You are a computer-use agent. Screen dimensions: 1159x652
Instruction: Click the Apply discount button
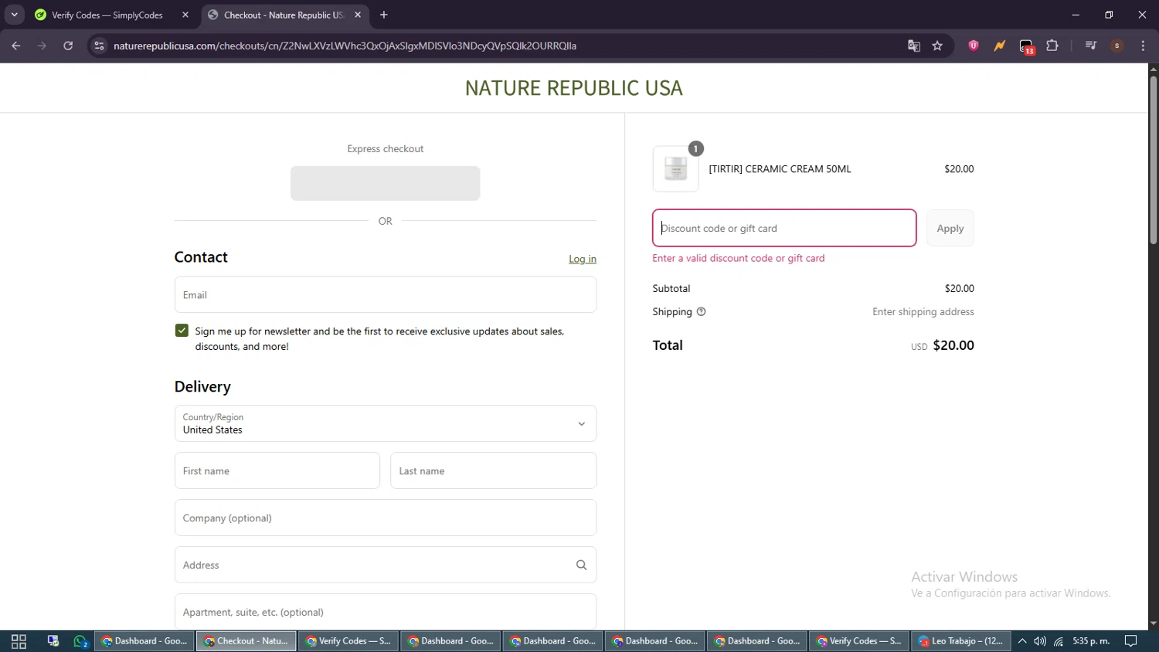click(950, 228)
